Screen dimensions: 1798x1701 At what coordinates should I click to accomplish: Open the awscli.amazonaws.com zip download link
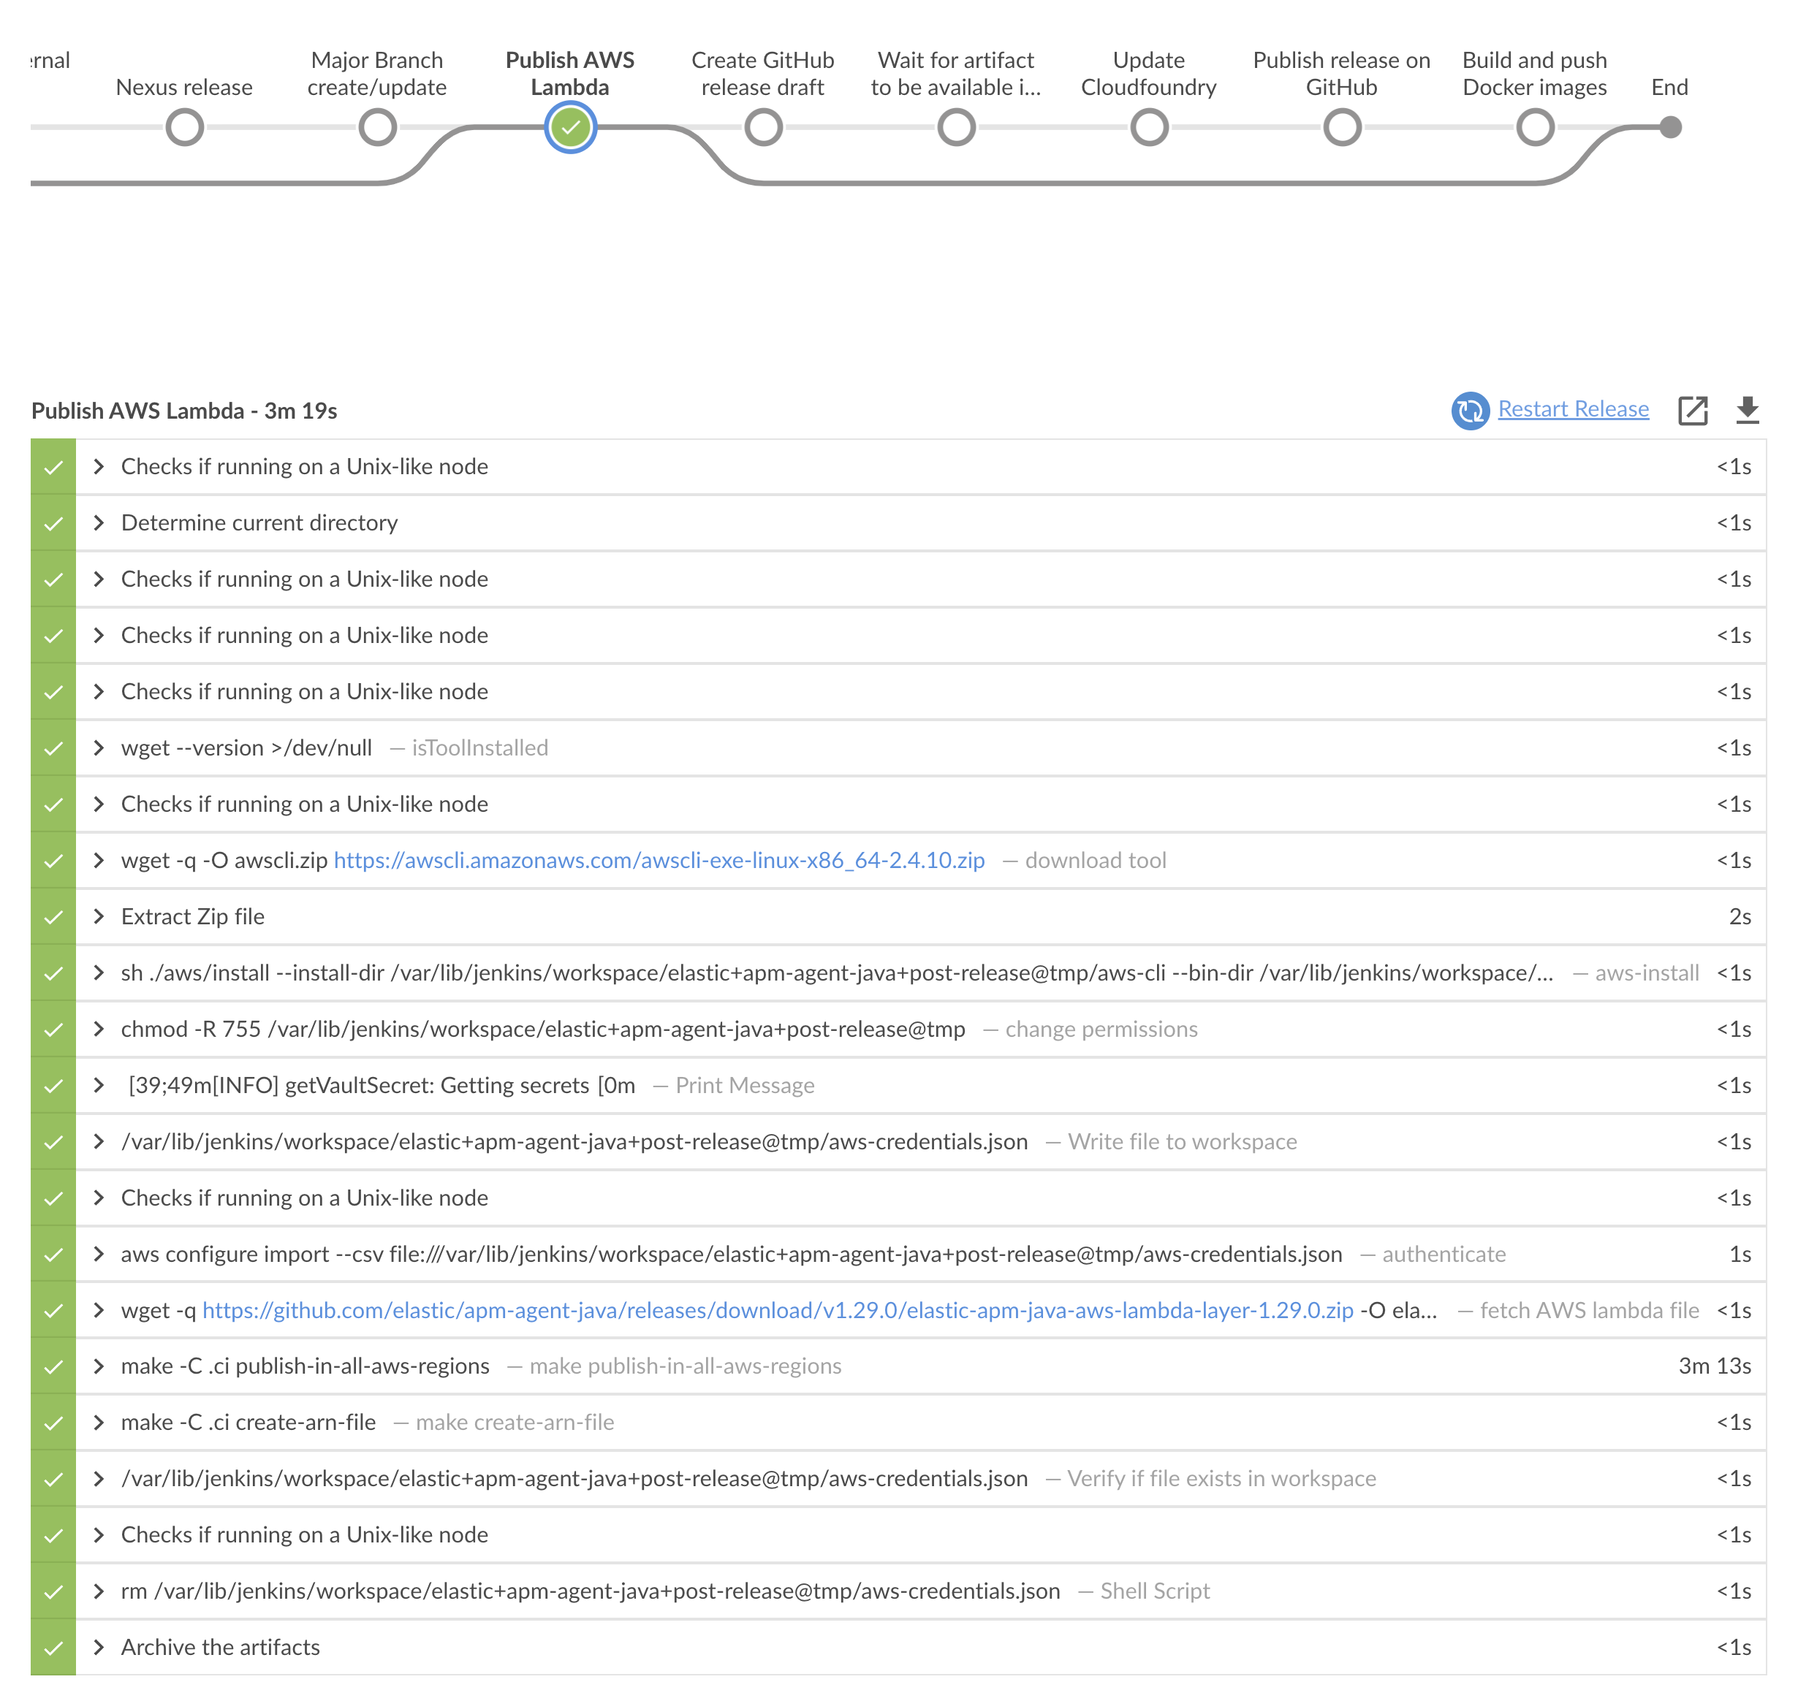click(x=659, y=861)
